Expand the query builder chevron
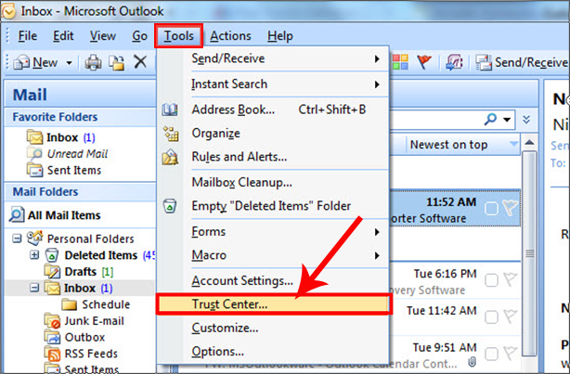 pyautogui.click(x=526, y=119)
